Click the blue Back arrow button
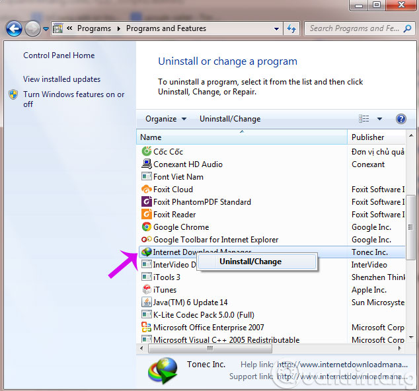 click(14, 28)
